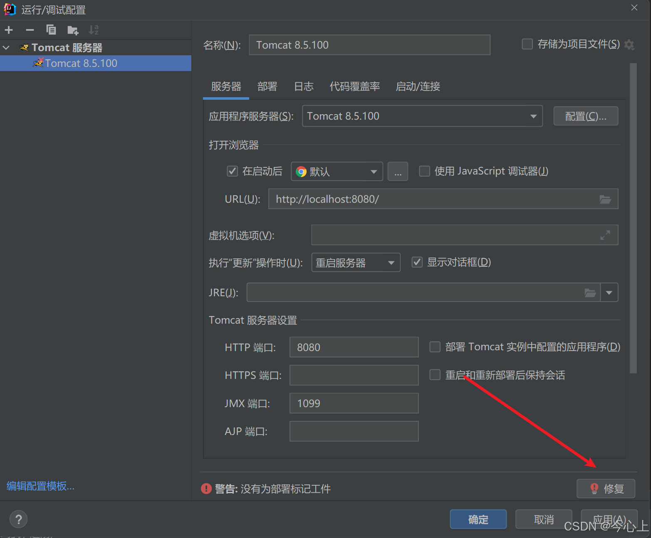
Task: Click the HTTPS 端口 field
Action: [x=354, y=375]
